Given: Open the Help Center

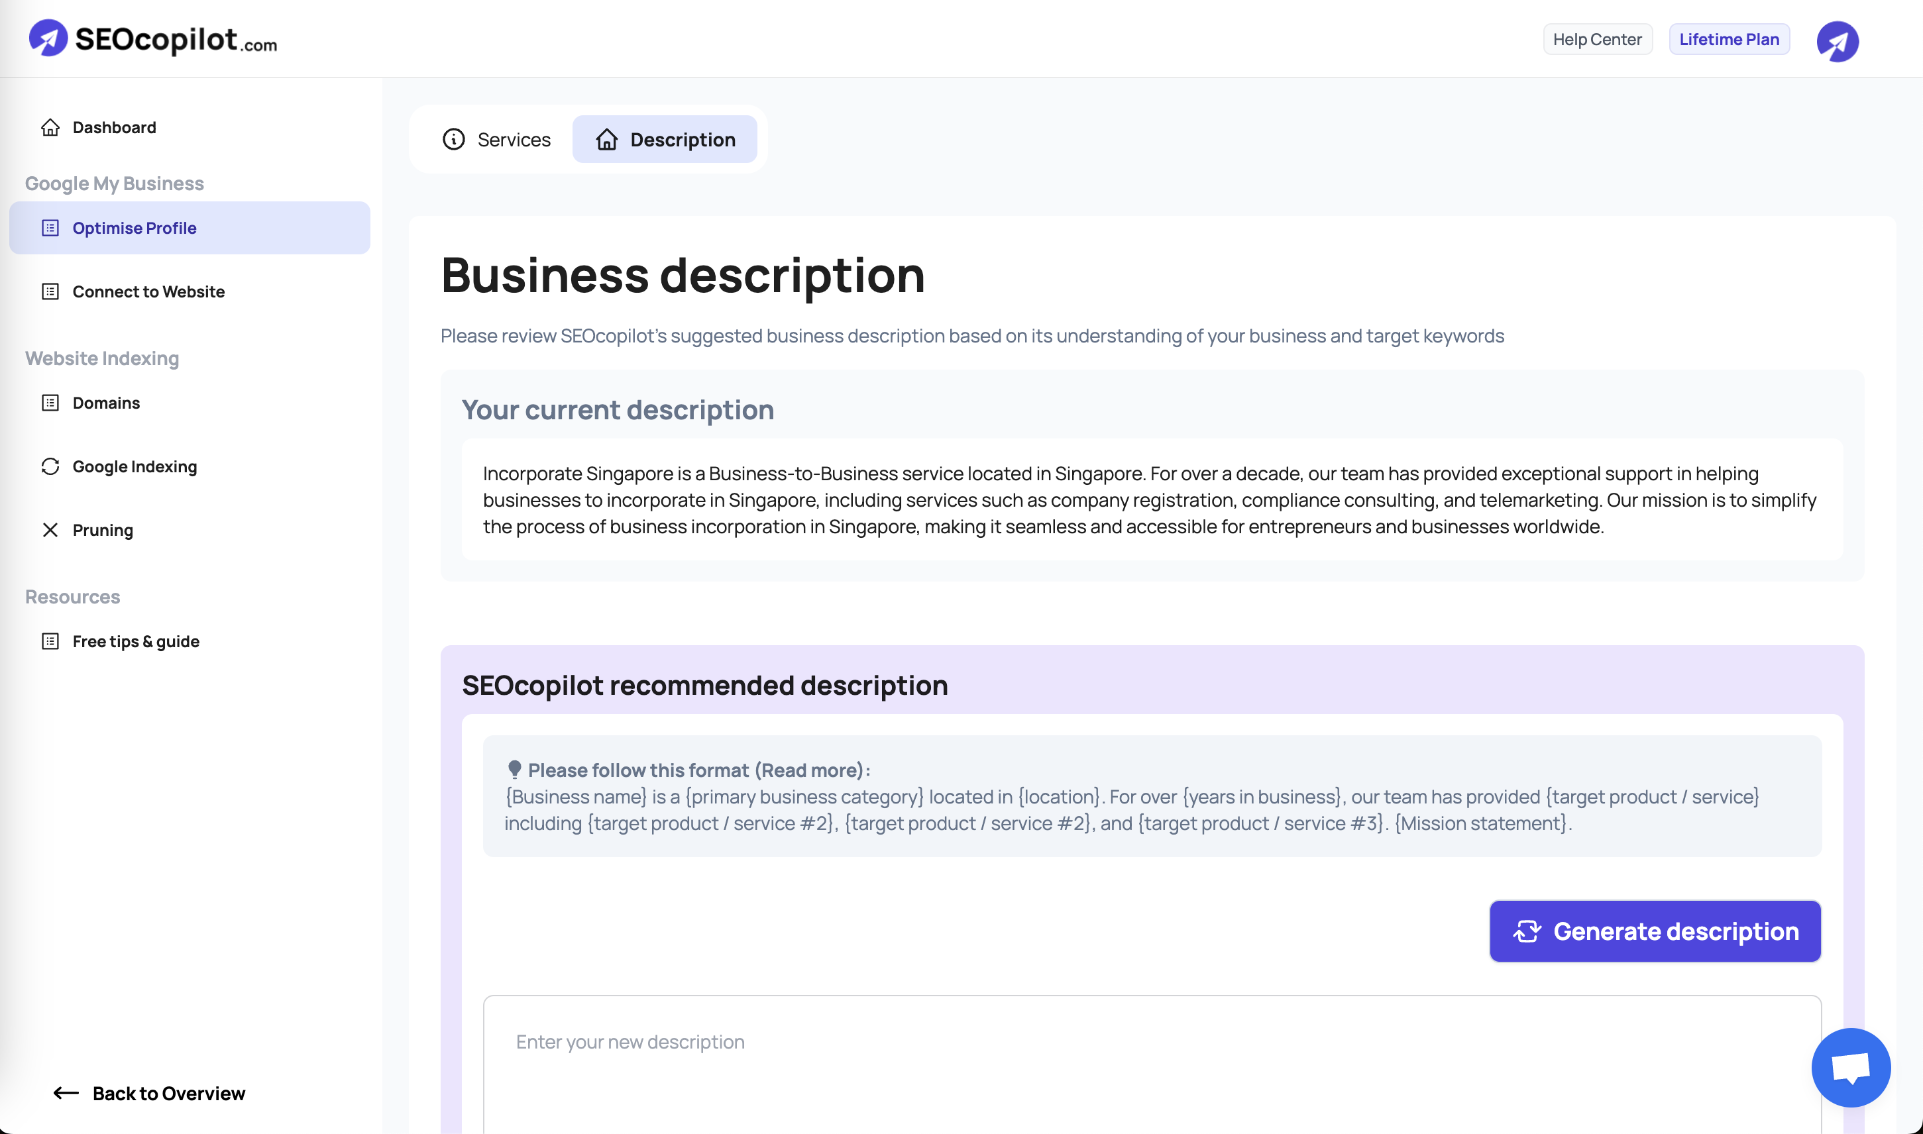Looking at the screenshot, I should pos(1596,39).
